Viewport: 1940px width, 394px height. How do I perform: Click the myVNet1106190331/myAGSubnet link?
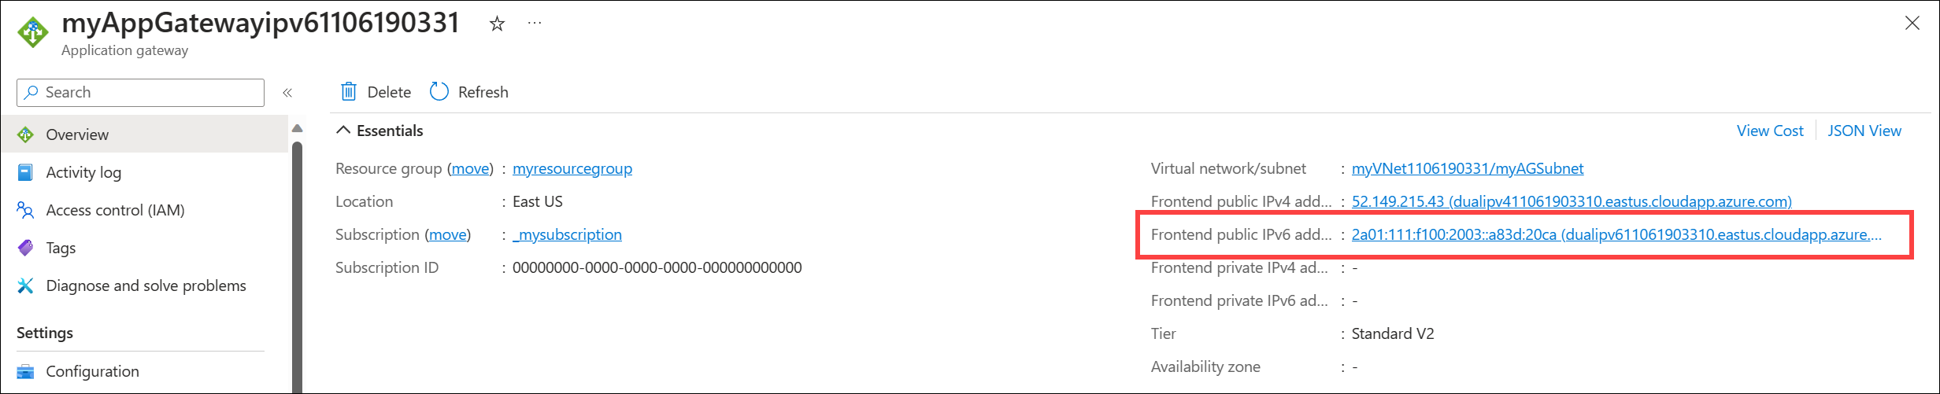tap(1468, 168)
